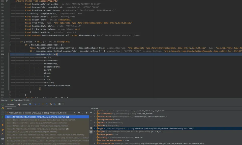Expand the parent variable node
Viewport: 242px width, 145px height.
(95, 123)
